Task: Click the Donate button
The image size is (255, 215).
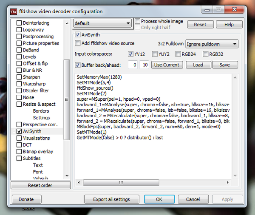Action: (26, 199)
